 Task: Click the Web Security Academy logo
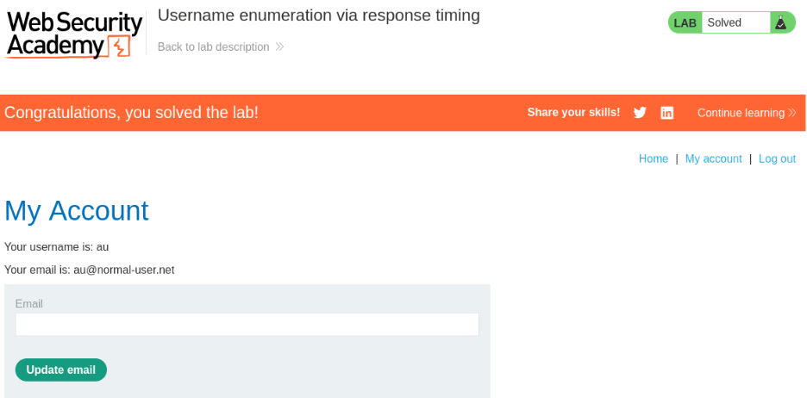[74, 34]
